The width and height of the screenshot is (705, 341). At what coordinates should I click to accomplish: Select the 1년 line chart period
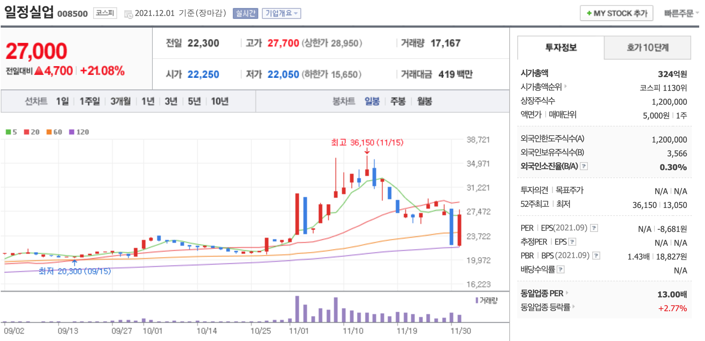[148, 101]
